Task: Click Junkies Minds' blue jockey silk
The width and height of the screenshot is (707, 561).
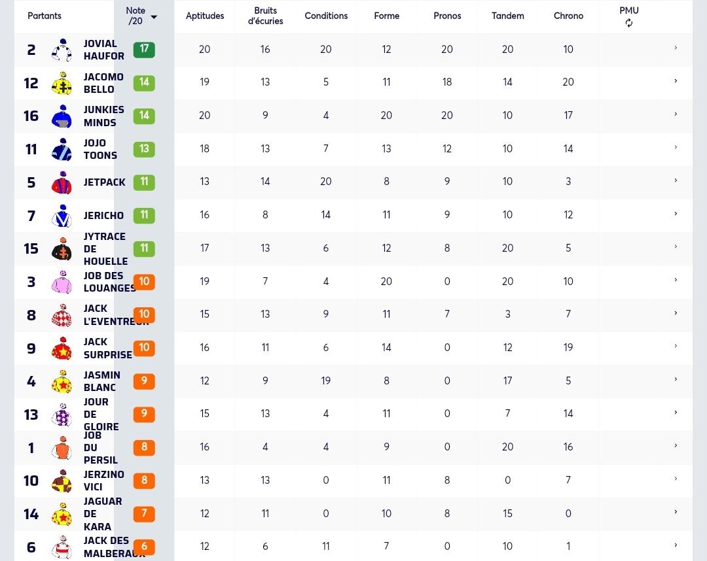Action: [62, 116]
